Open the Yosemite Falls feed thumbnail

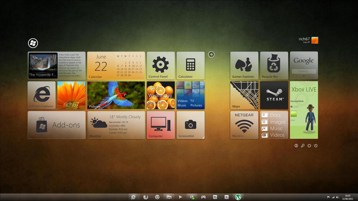pyautogui.click(x=43, y=65)
